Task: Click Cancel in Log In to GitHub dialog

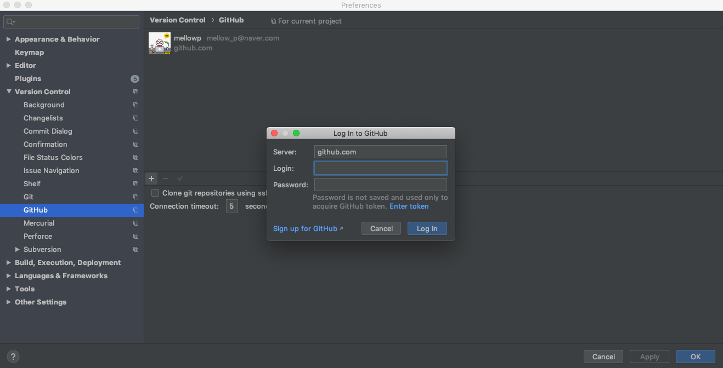Action: click(381, 228)
